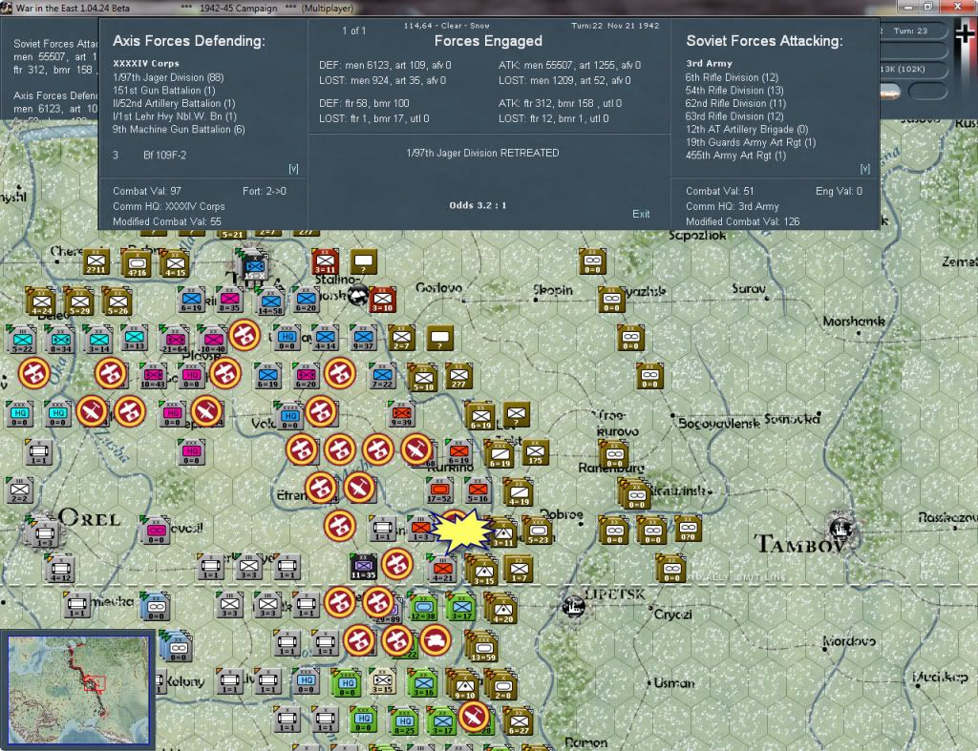
Task: Expand the Axis defending units list arrow
Action: point(293,169)
